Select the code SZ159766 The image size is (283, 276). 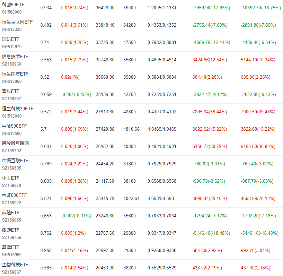click(11, 238)
